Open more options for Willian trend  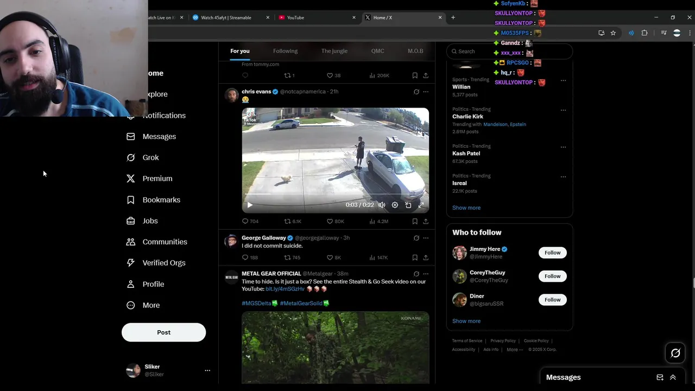click(x=563, y=81)
